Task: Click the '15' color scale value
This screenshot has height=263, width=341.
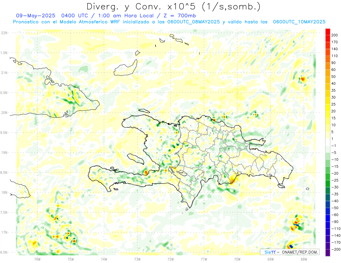Action: (x=334, y=118)
